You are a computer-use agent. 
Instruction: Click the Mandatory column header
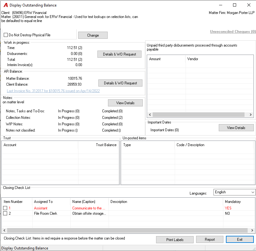pos(239,202)
